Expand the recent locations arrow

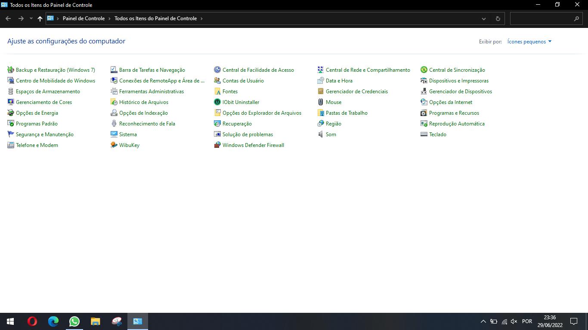pos(31,18)
